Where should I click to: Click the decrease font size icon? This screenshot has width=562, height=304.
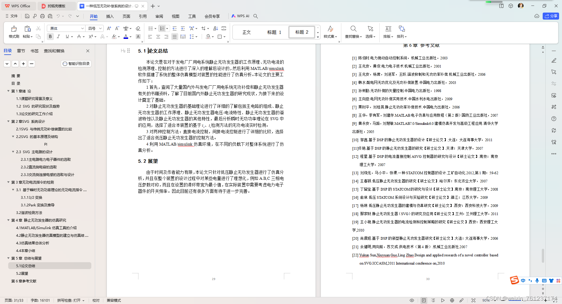click(x=117, y=28)
